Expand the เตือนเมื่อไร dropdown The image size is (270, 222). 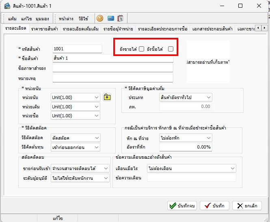pos(192,168)
